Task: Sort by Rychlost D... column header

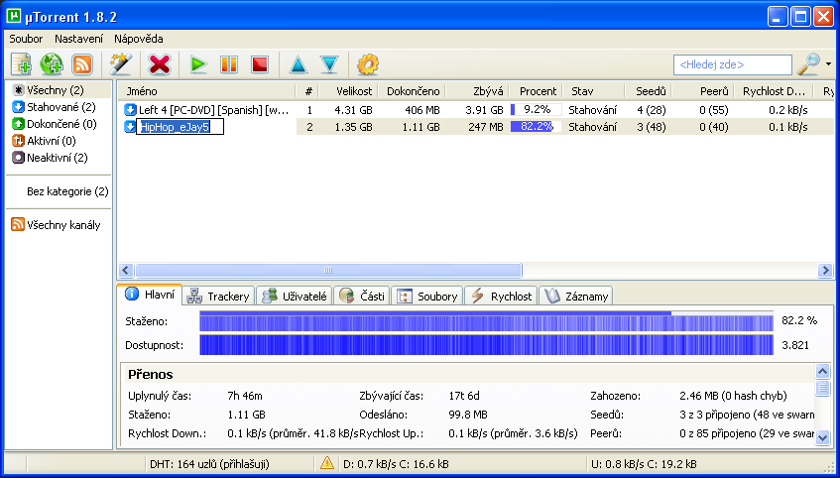Action: (774, 91)
